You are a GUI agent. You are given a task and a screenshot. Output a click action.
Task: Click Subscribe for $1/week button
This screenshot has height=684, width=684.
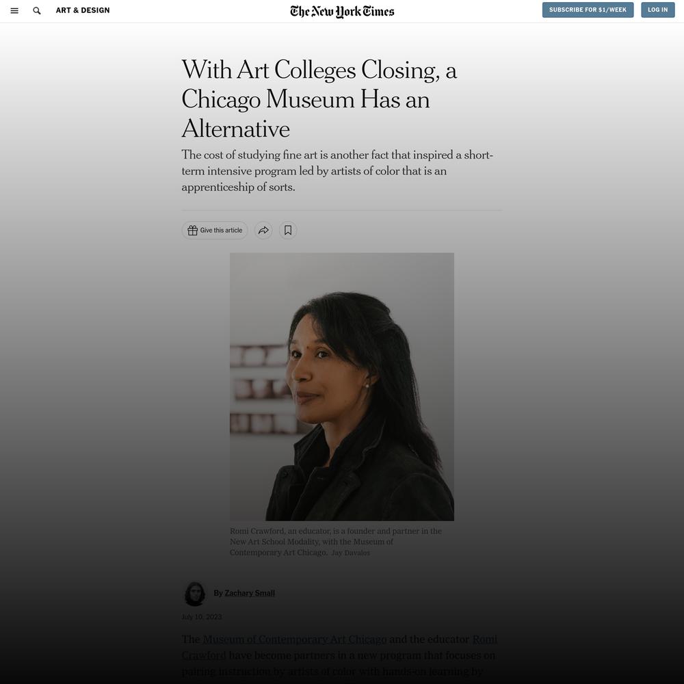coord(588,10)
